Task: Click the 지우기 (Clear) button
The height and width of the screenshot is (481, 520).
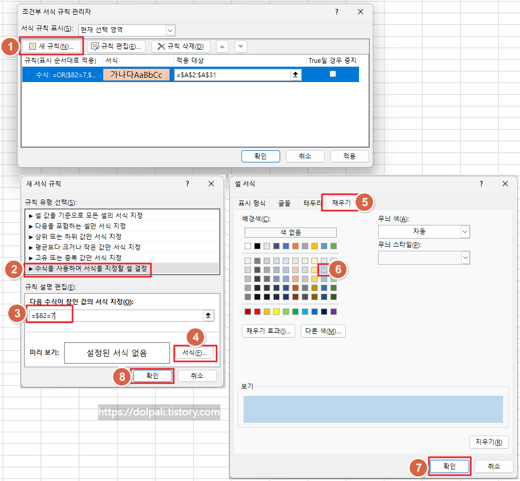Action: pos(489,442)
